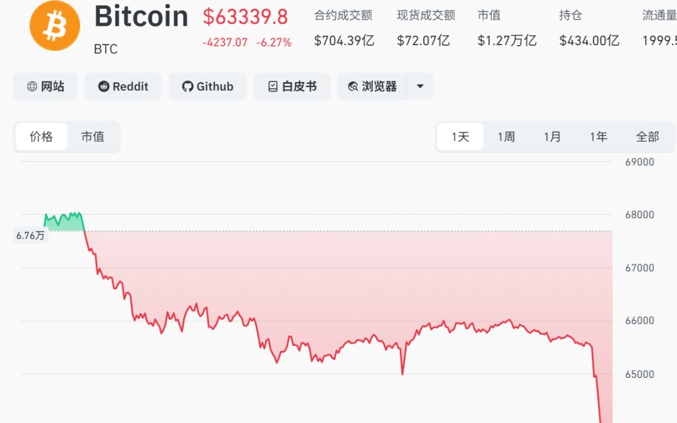Screen dimensions: 677x423
Task: Click the BTC ticker label
Action: [105, 49]
